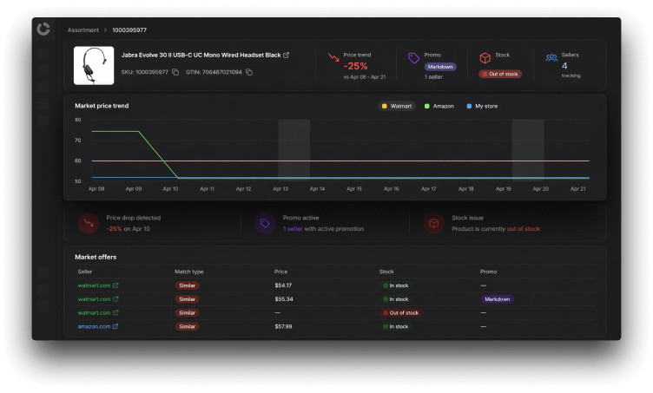Sort by the Price column header
The height and width of the screenshot is (393, 653).
[x=280, y=272]
